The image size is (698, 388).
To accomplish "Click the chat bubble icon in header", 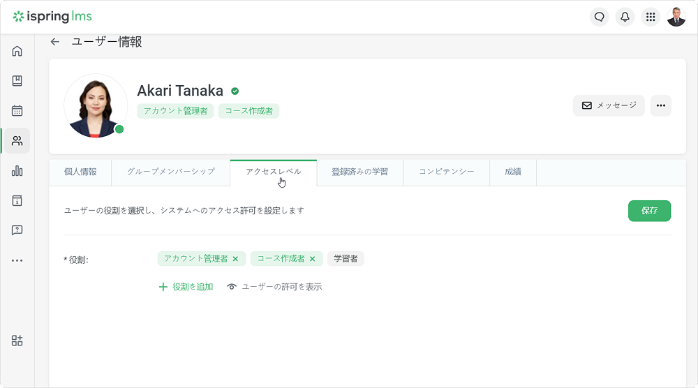I will (x=599, y=17).
